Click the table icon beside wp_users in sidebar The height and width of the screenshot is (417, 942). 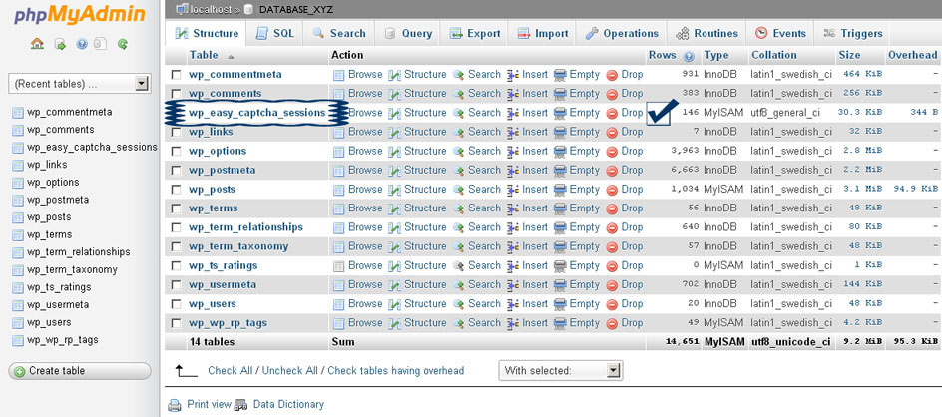tap(17, 322)
